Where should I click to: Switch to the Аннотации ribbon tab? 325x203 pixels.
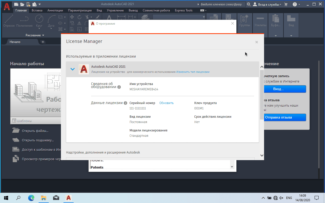click(x=55, y=10)
